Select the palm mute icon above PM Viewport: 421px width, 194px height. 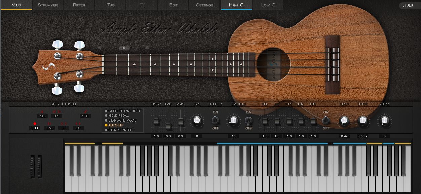click(49, 124)
